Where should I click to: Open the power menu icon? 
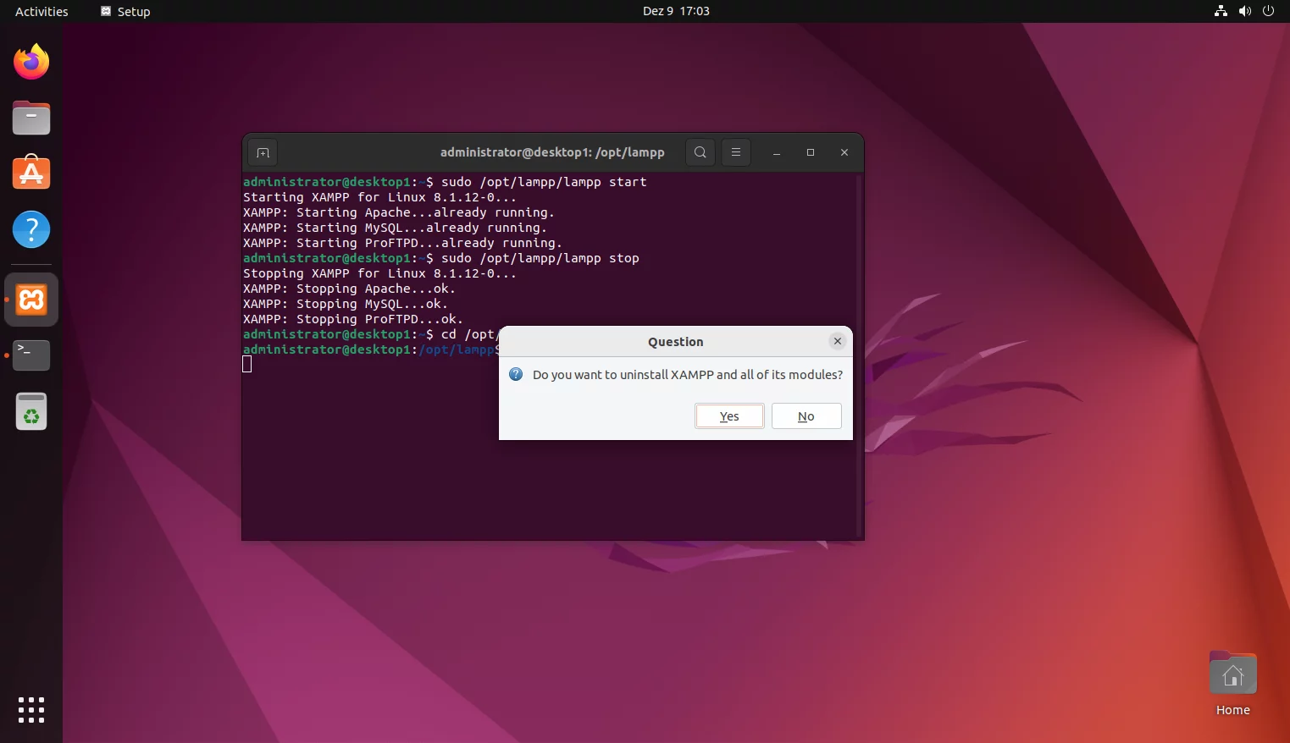click(1268, 11)
